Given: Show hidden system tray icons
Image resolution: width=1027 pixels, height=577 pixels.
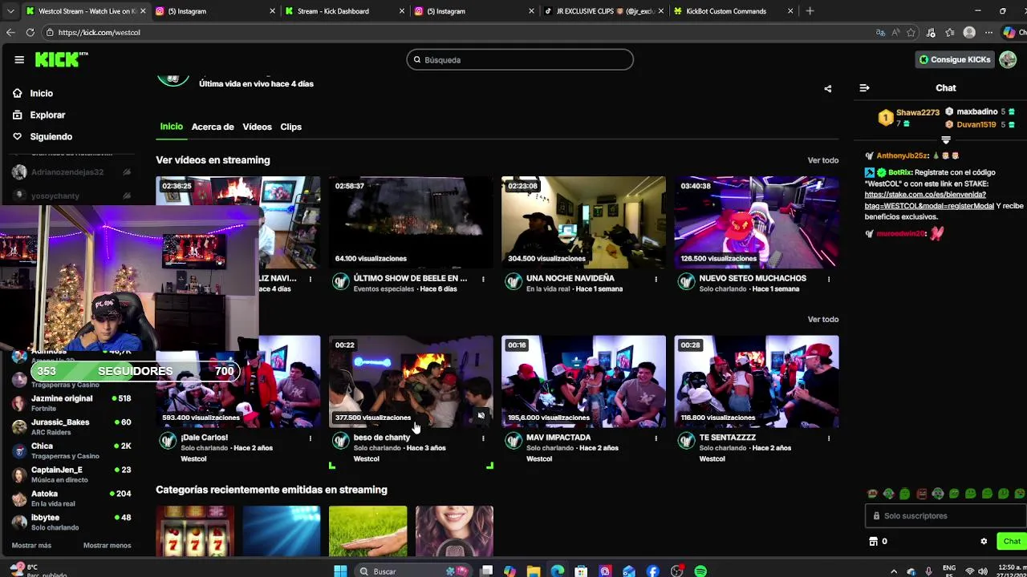Looking at the screenshot, I should [895, 571].
